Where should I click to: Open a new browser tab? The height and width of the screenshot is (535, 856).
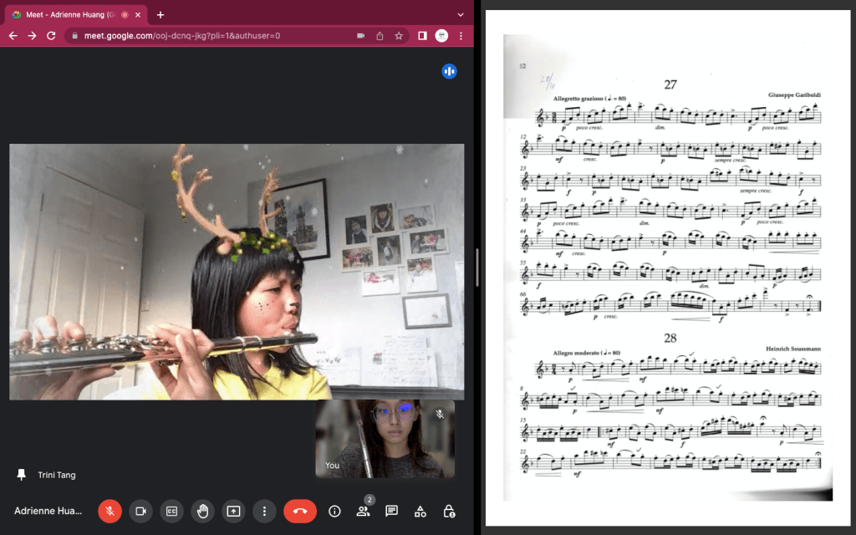coord(160,14)
